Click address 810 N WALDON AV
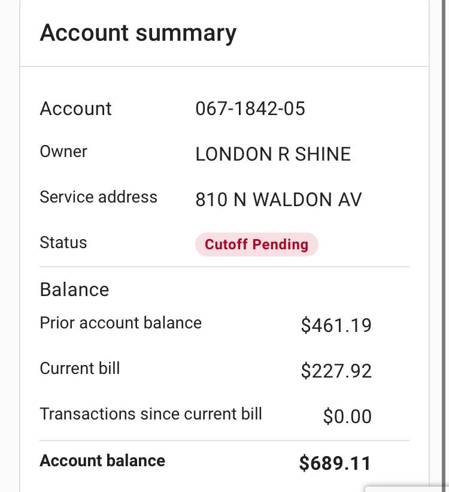The height and width of the screenshot is (492, 449). click(278, 200)
